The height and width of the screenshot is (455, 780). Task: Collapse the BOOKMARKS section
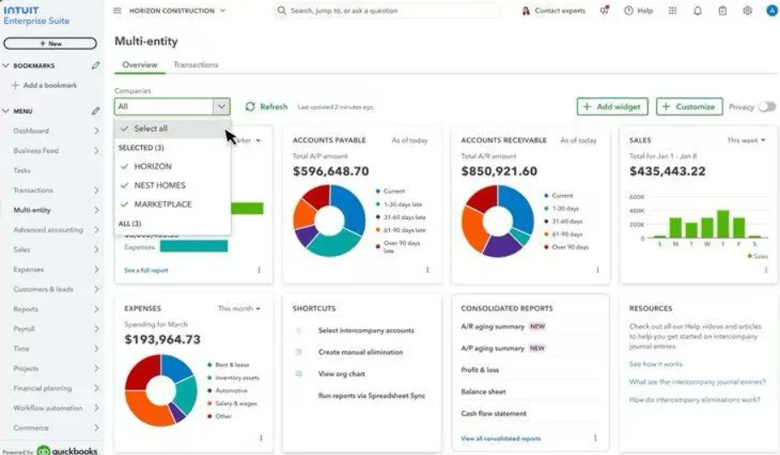point(6,66)
